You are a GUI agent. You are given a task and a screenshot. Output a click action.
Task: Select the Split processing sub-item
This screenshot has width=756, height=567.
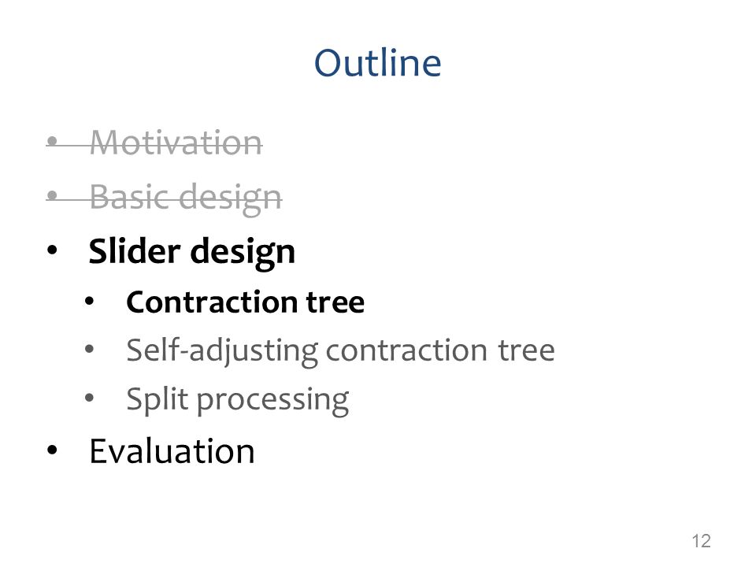point(237,400)
